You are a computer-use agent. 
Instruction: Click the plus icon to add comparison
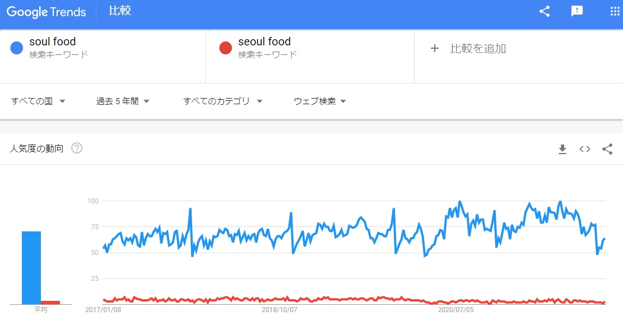(x=435, y=48)
